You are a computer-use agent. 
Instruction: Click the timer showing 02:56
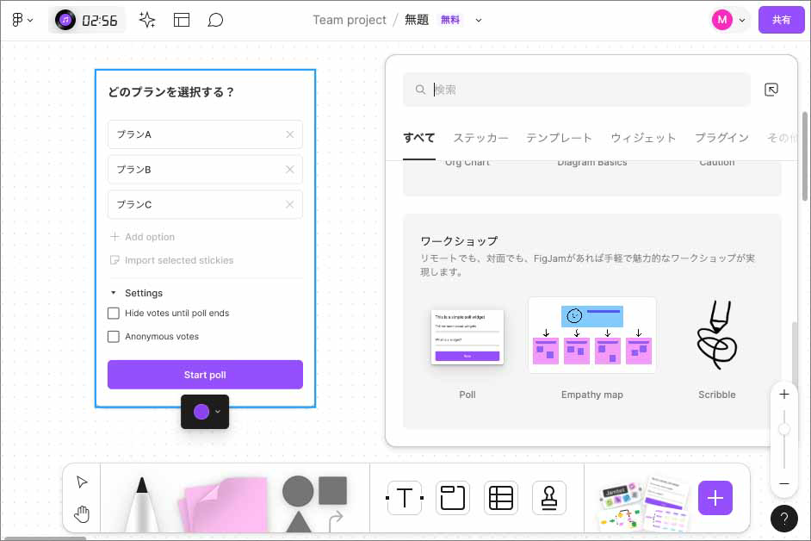pos(86,19)
